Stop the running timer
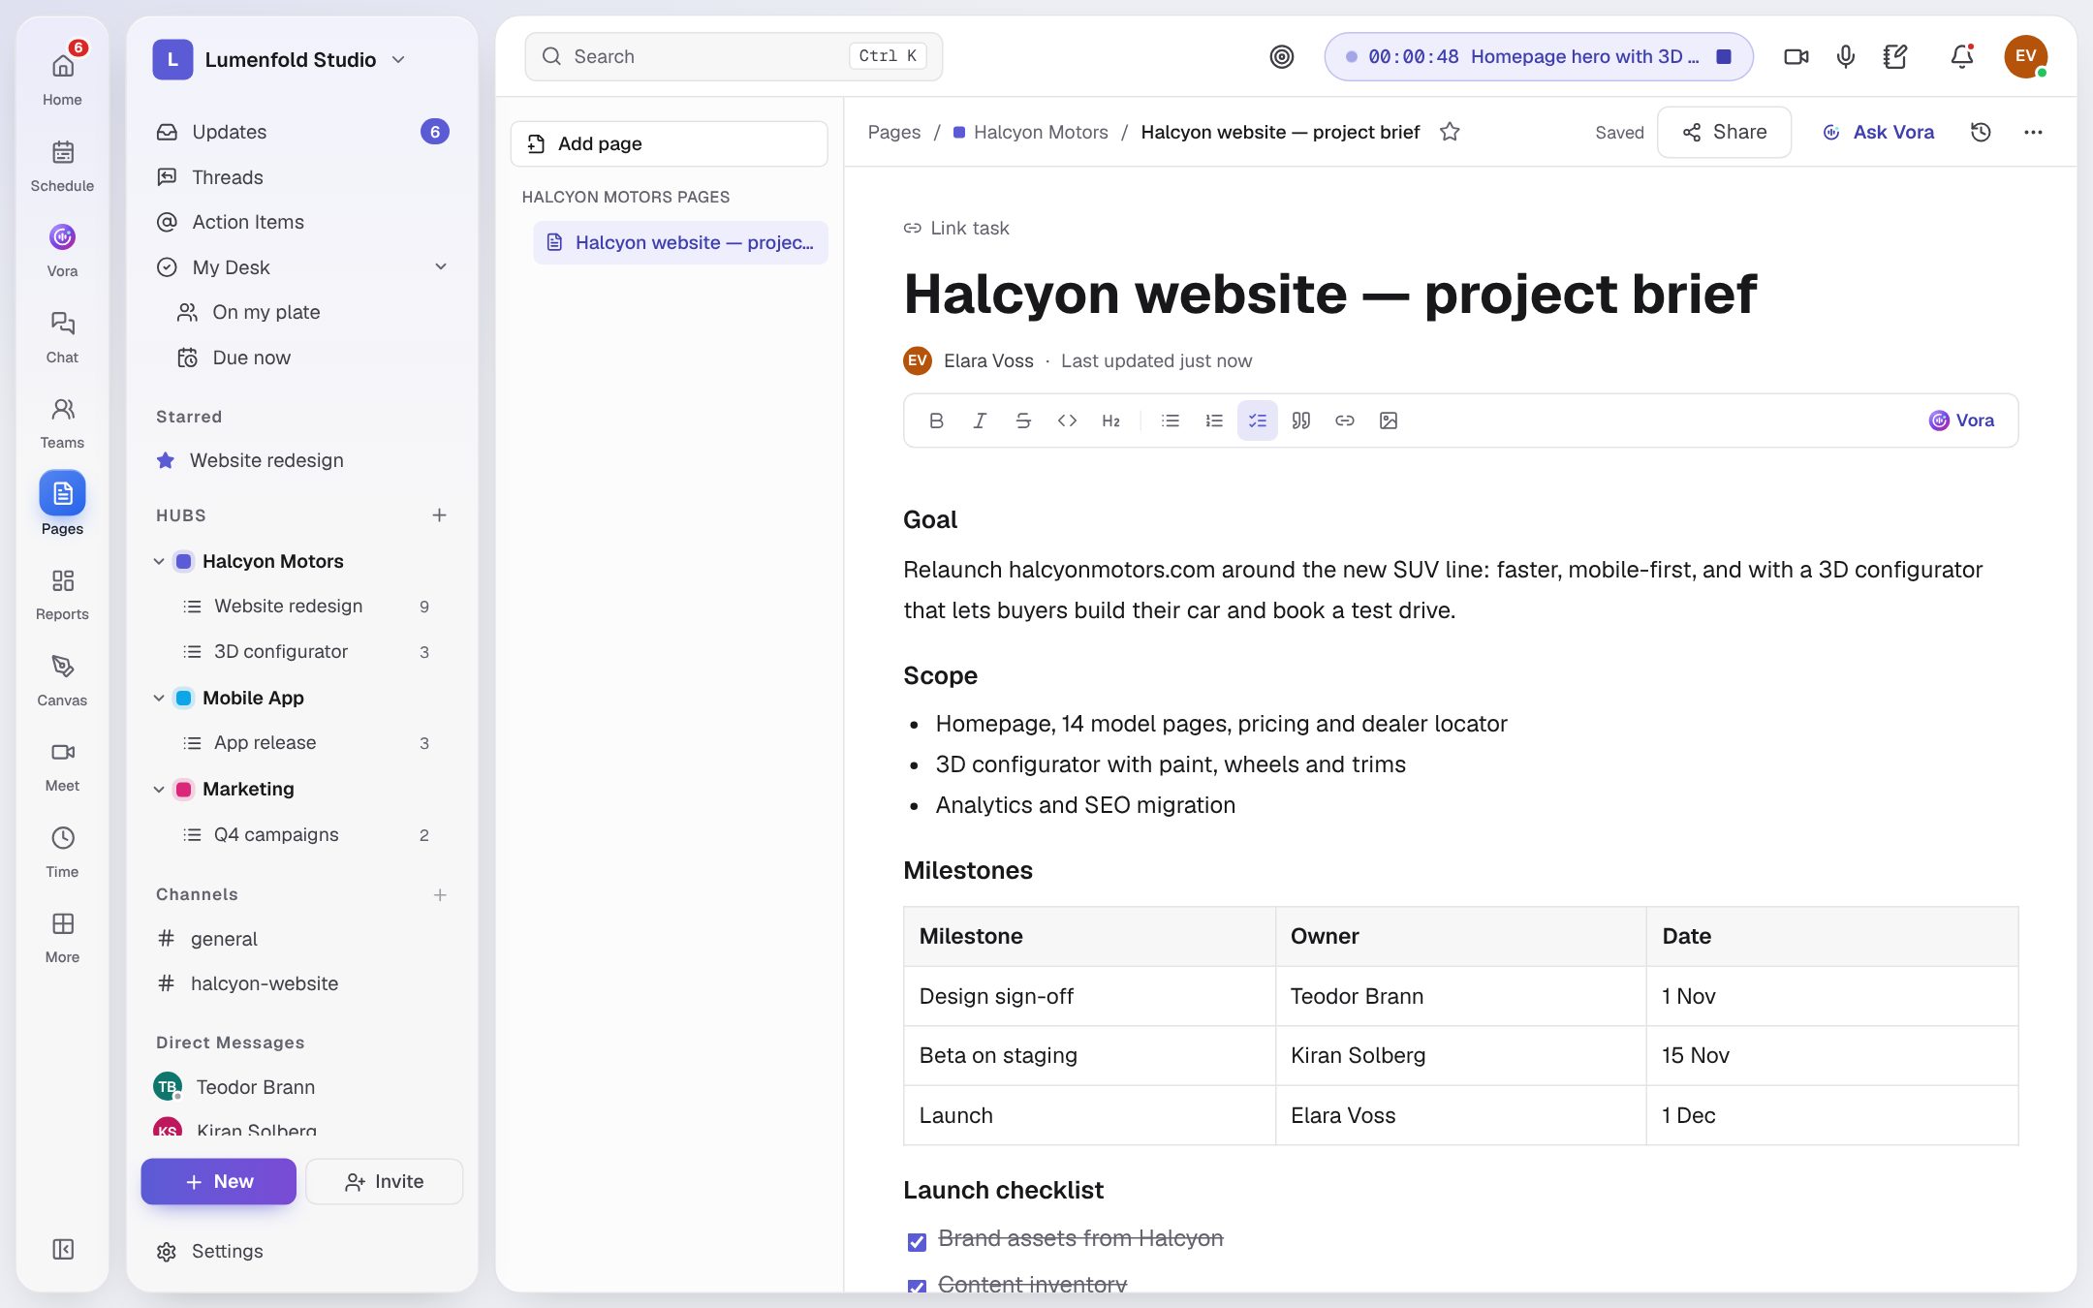 click(1724, 56)
